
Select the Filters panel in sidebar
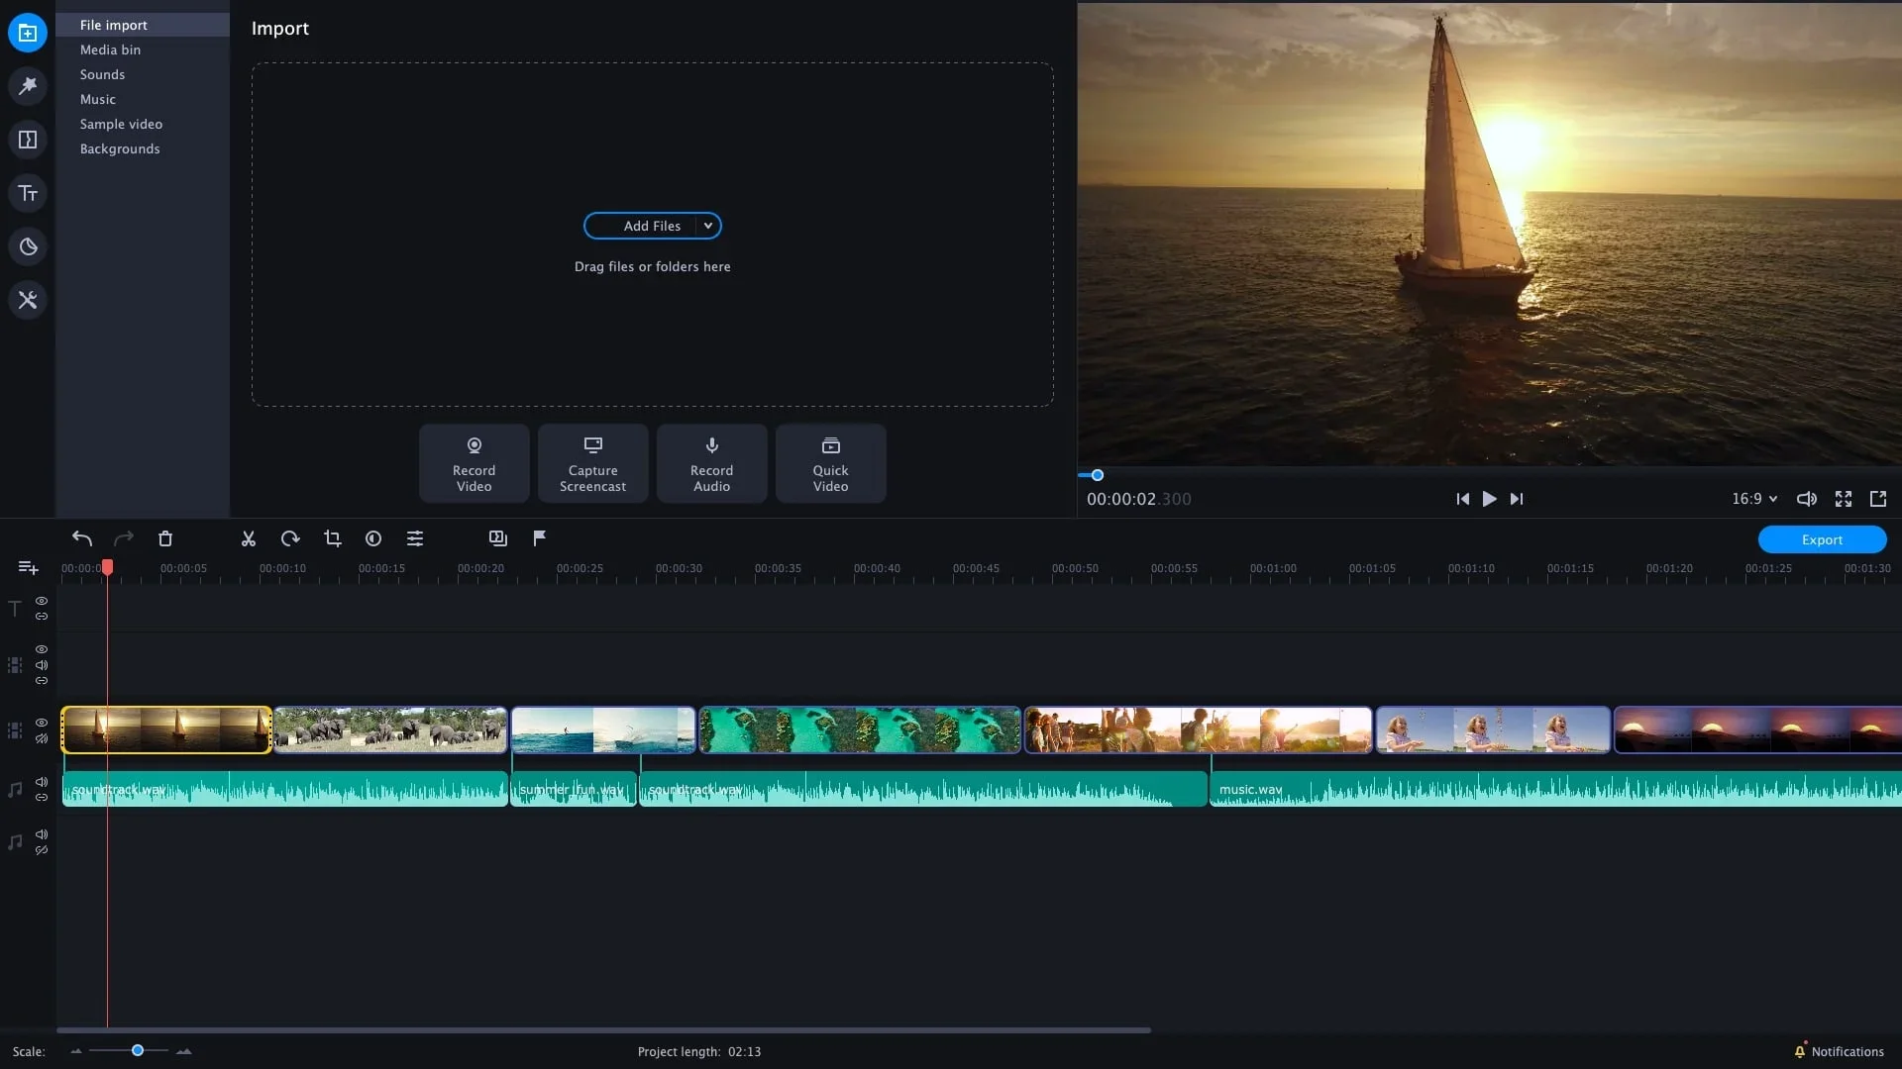[27, 86]
